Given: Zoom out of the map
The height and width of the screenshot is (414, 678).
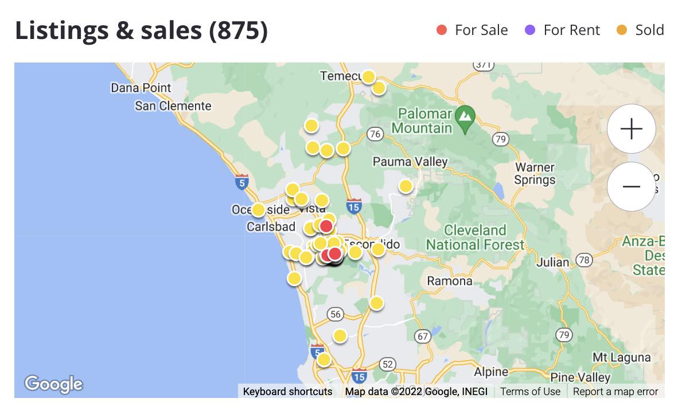Looking at the screenshot, I should pyautogui.click(x=631, y=186).
